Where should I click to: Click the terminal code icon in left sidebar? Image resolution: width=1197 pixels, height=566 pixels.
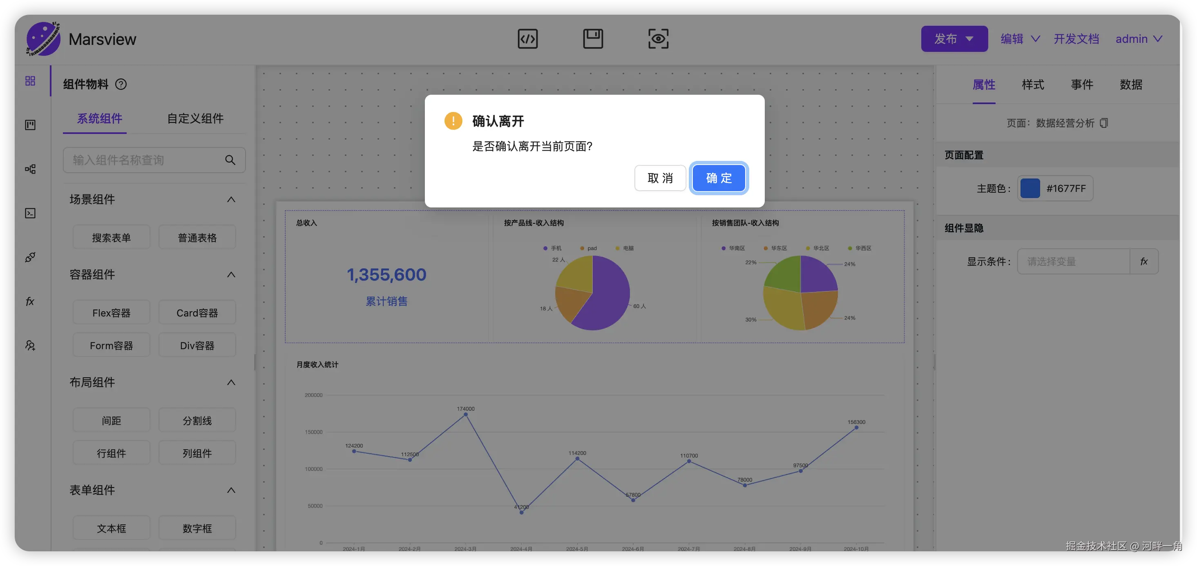30,213
